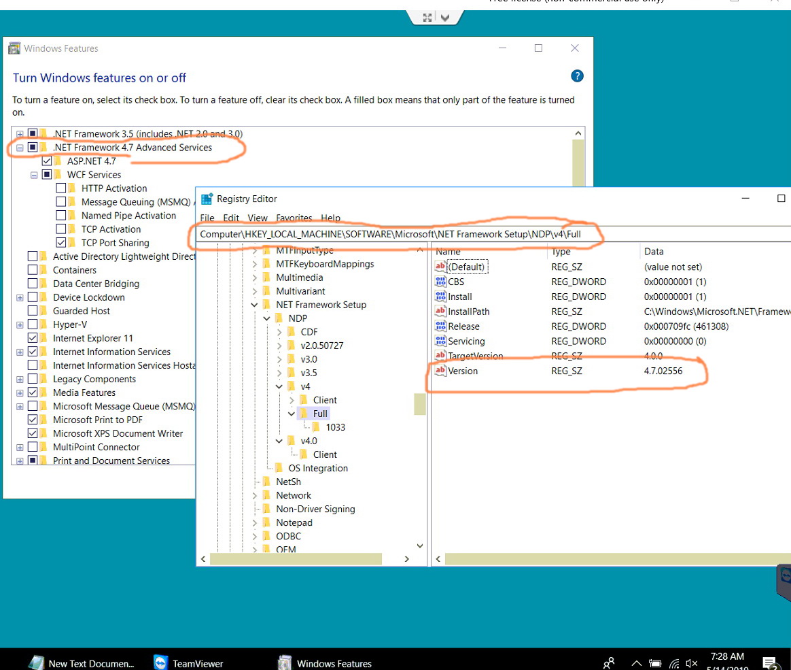Uncheck Microsoft Print to PDF checkbox
791x670 pixels.
tap(33, 420)
